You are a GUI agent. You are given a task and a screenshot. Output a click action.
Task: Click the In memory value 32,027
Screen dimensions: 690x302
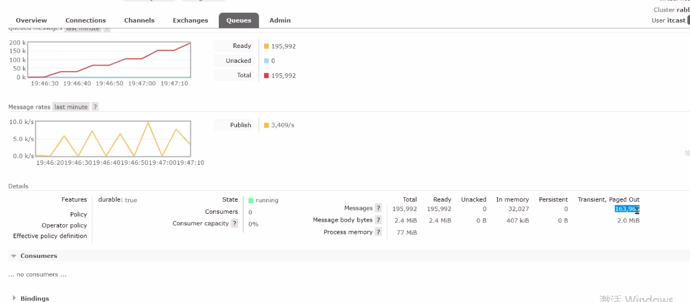coord(518,209)
